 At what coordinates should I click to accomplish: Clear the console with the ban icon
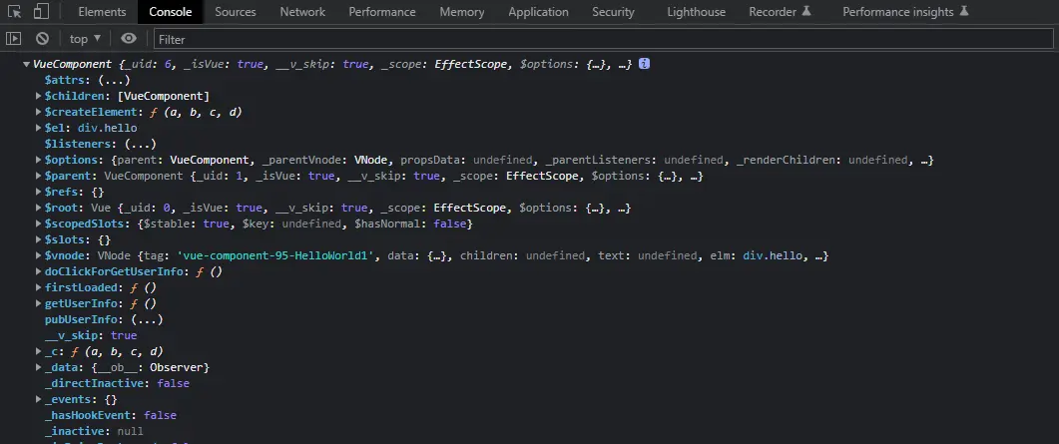43,39
